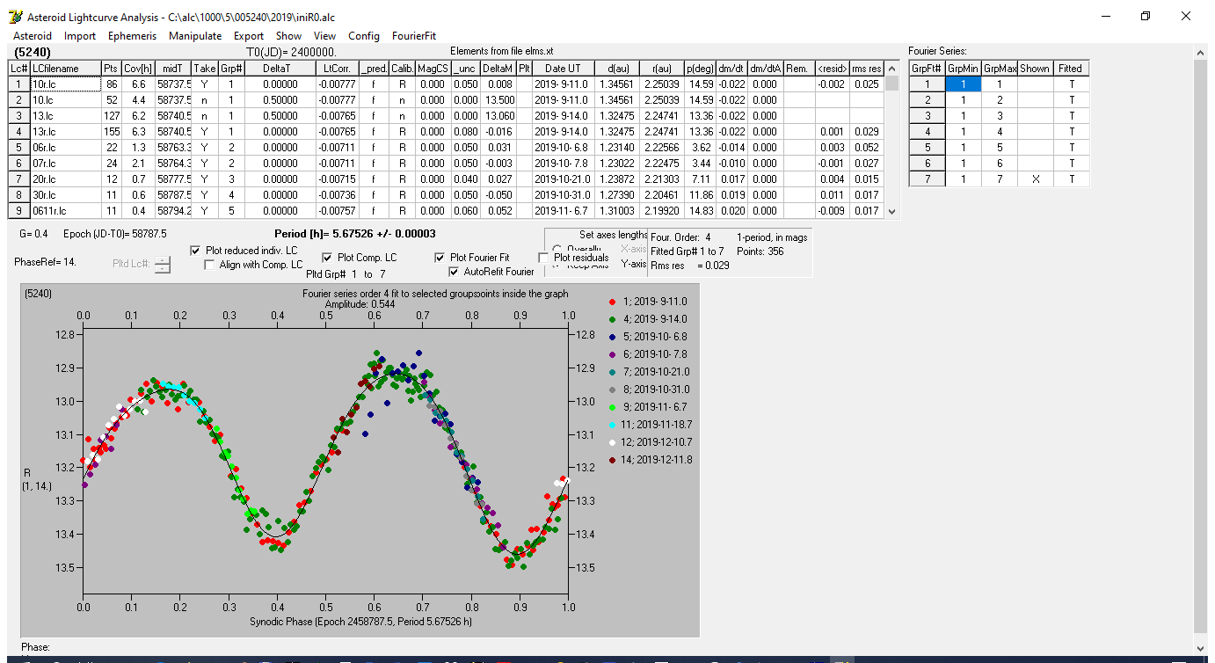The image size is (1215, 663).
Task: Click the Pltd Lc# spinner control
Action: pos(163,264)
